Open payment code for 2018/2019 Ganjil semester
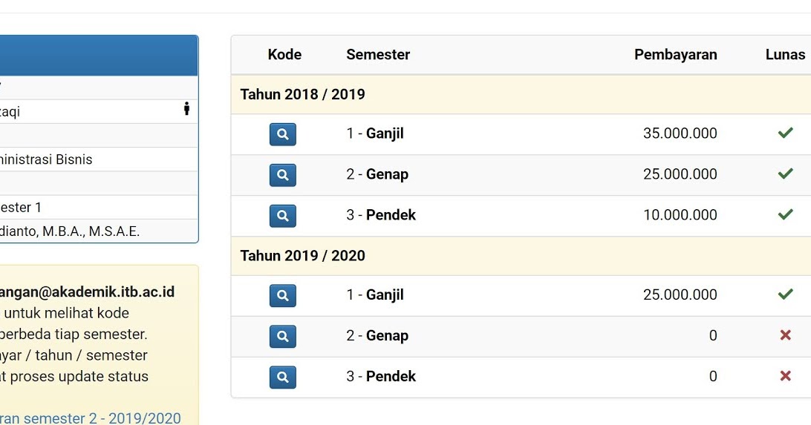Viewport: 811px width, 425px height. click(282, 134)
